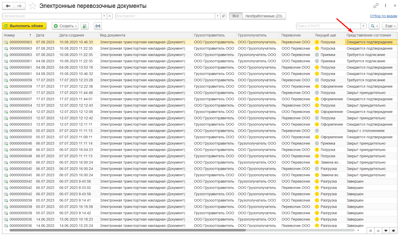Image resolution: width=402 pixels, height=236 pixels.
Task: Sort by the 'Текущий шаг' column header
Action: click(x=329, y=35)
